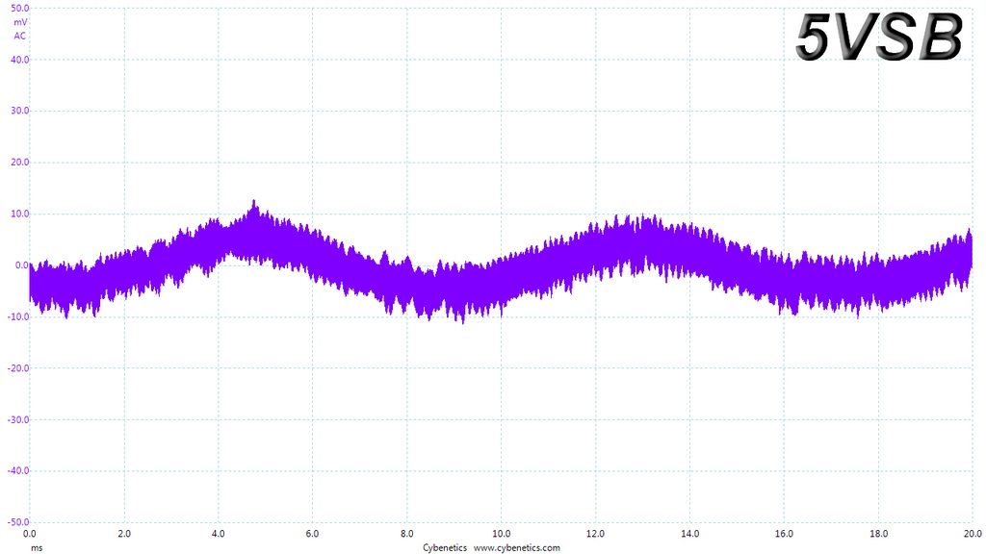The height and width of the screenshot is (554, 986).
Task: Click the 14.0 ms x-axis tick
Action: 689,534
